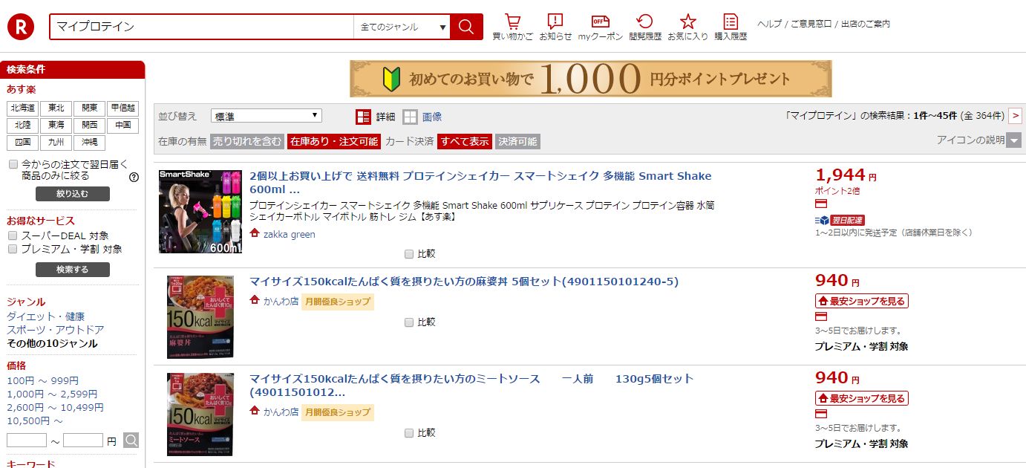Click 出店のご案内 link
The width and height of the screenshot is (1026, 468).
pos(865,24)
